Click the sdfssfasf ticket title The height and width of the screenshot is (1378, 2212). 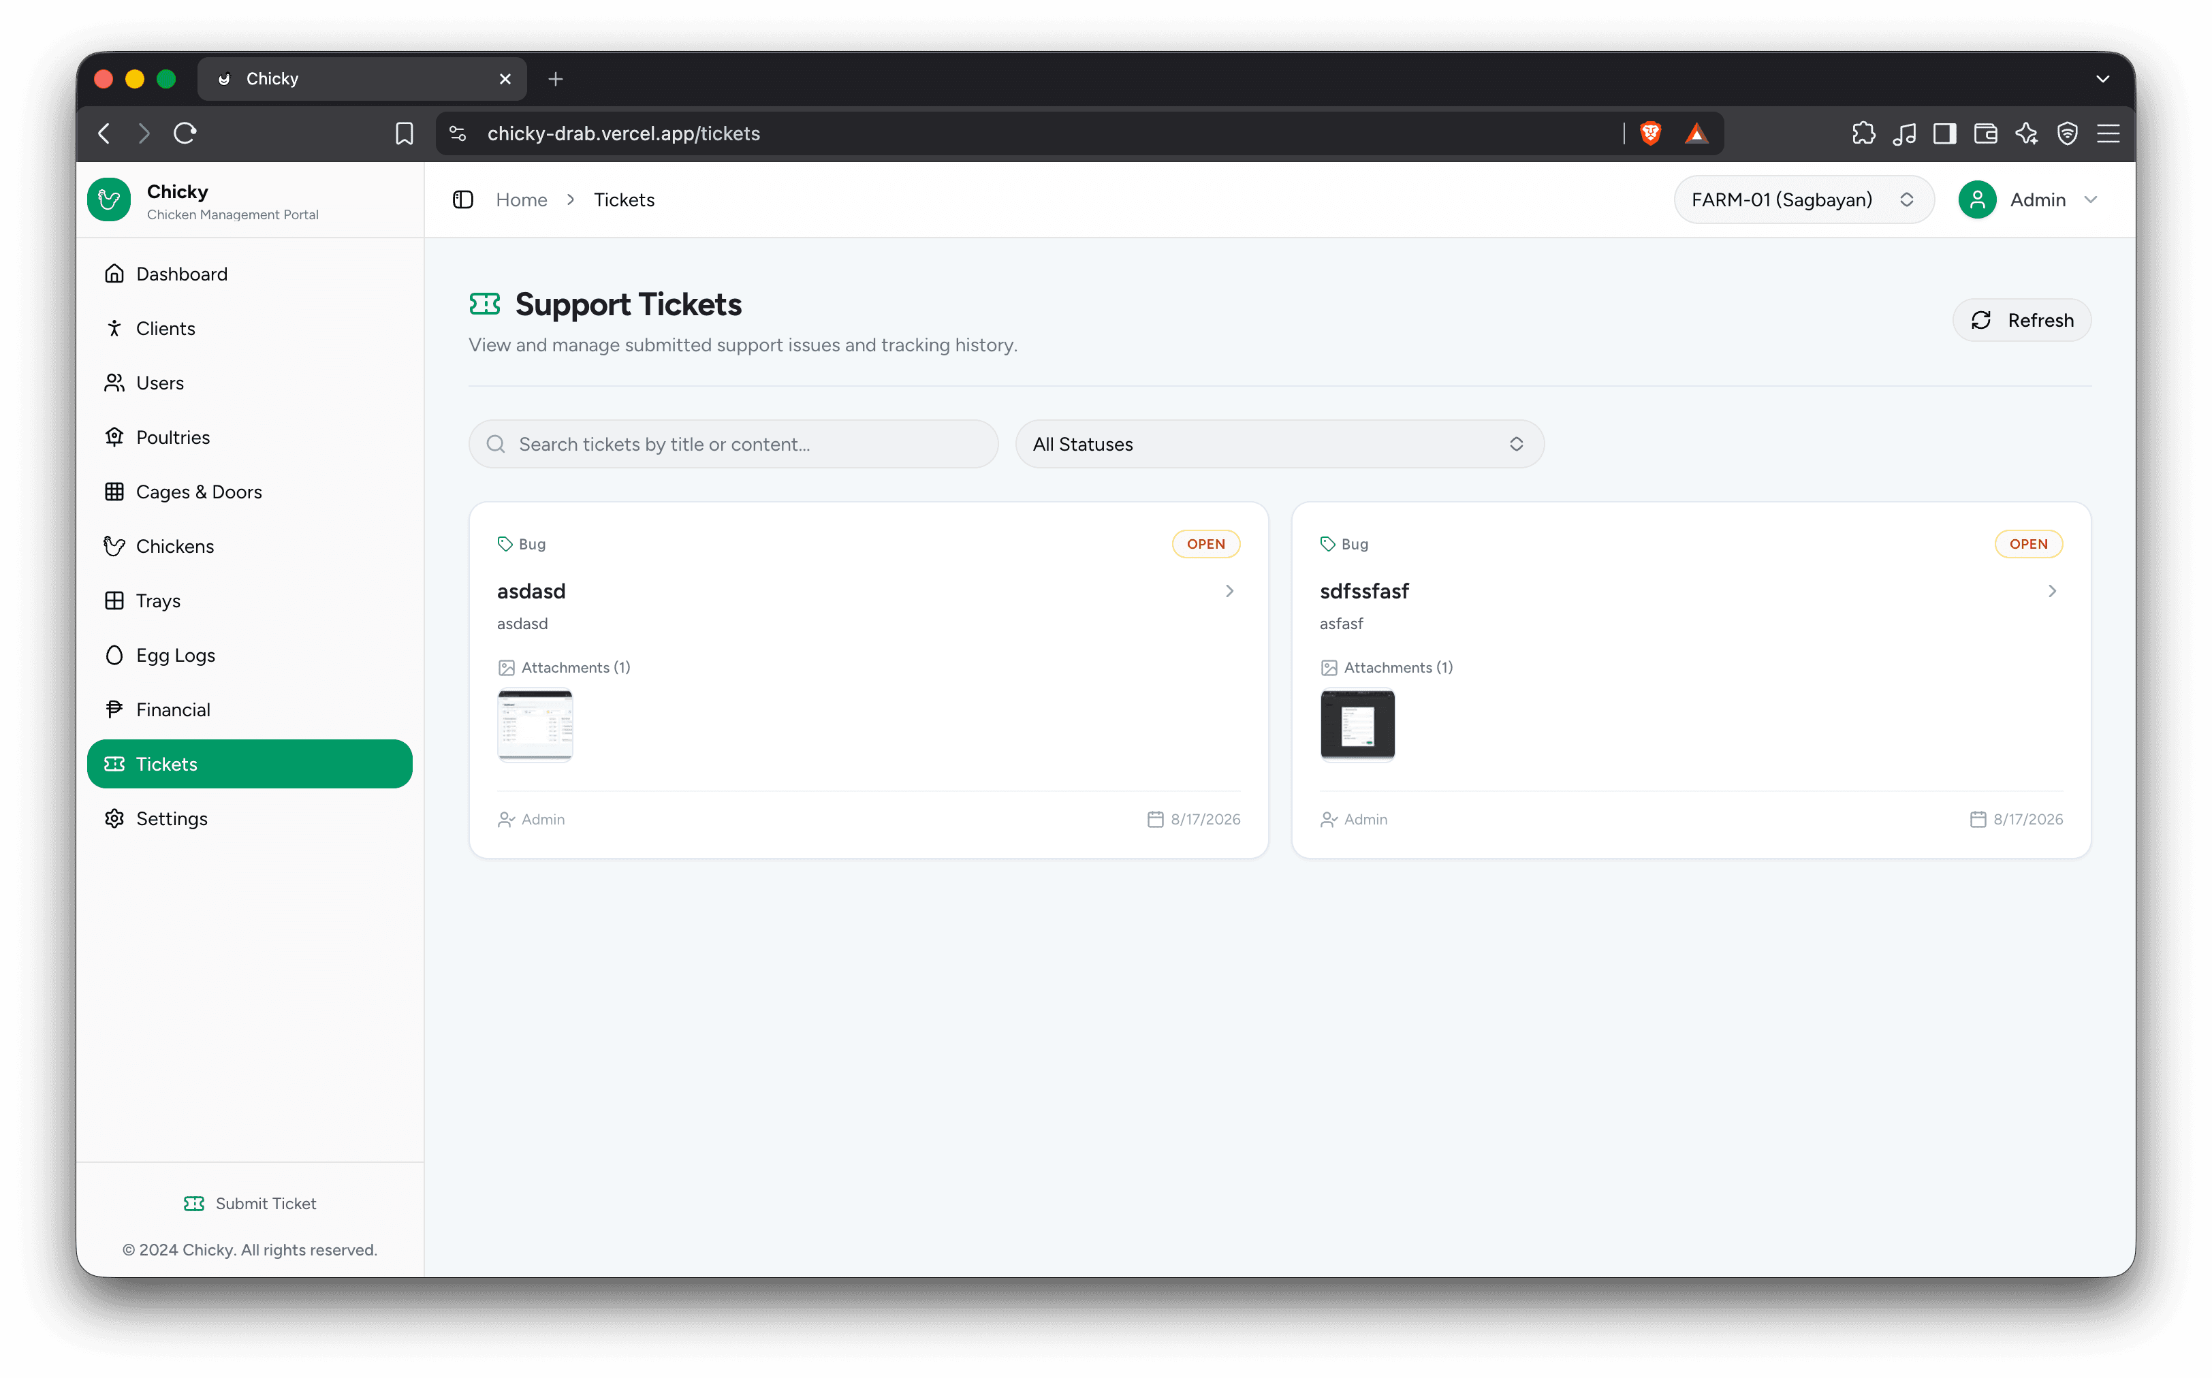[1363, 592]
